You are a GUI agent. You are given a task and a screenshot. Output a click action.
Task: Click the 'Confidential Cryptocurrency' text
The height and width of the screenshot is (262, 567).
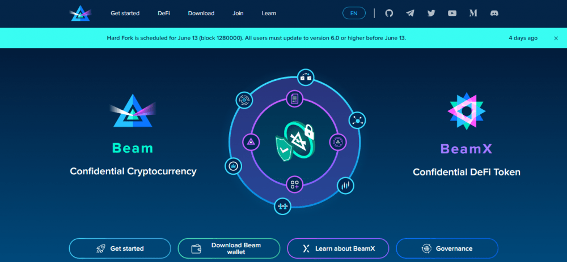133,171
